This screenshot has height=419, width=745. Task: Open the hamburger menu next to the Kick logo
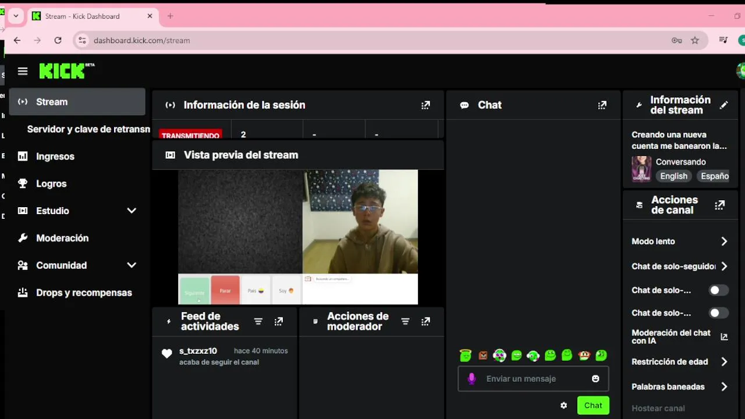[23, 71]
